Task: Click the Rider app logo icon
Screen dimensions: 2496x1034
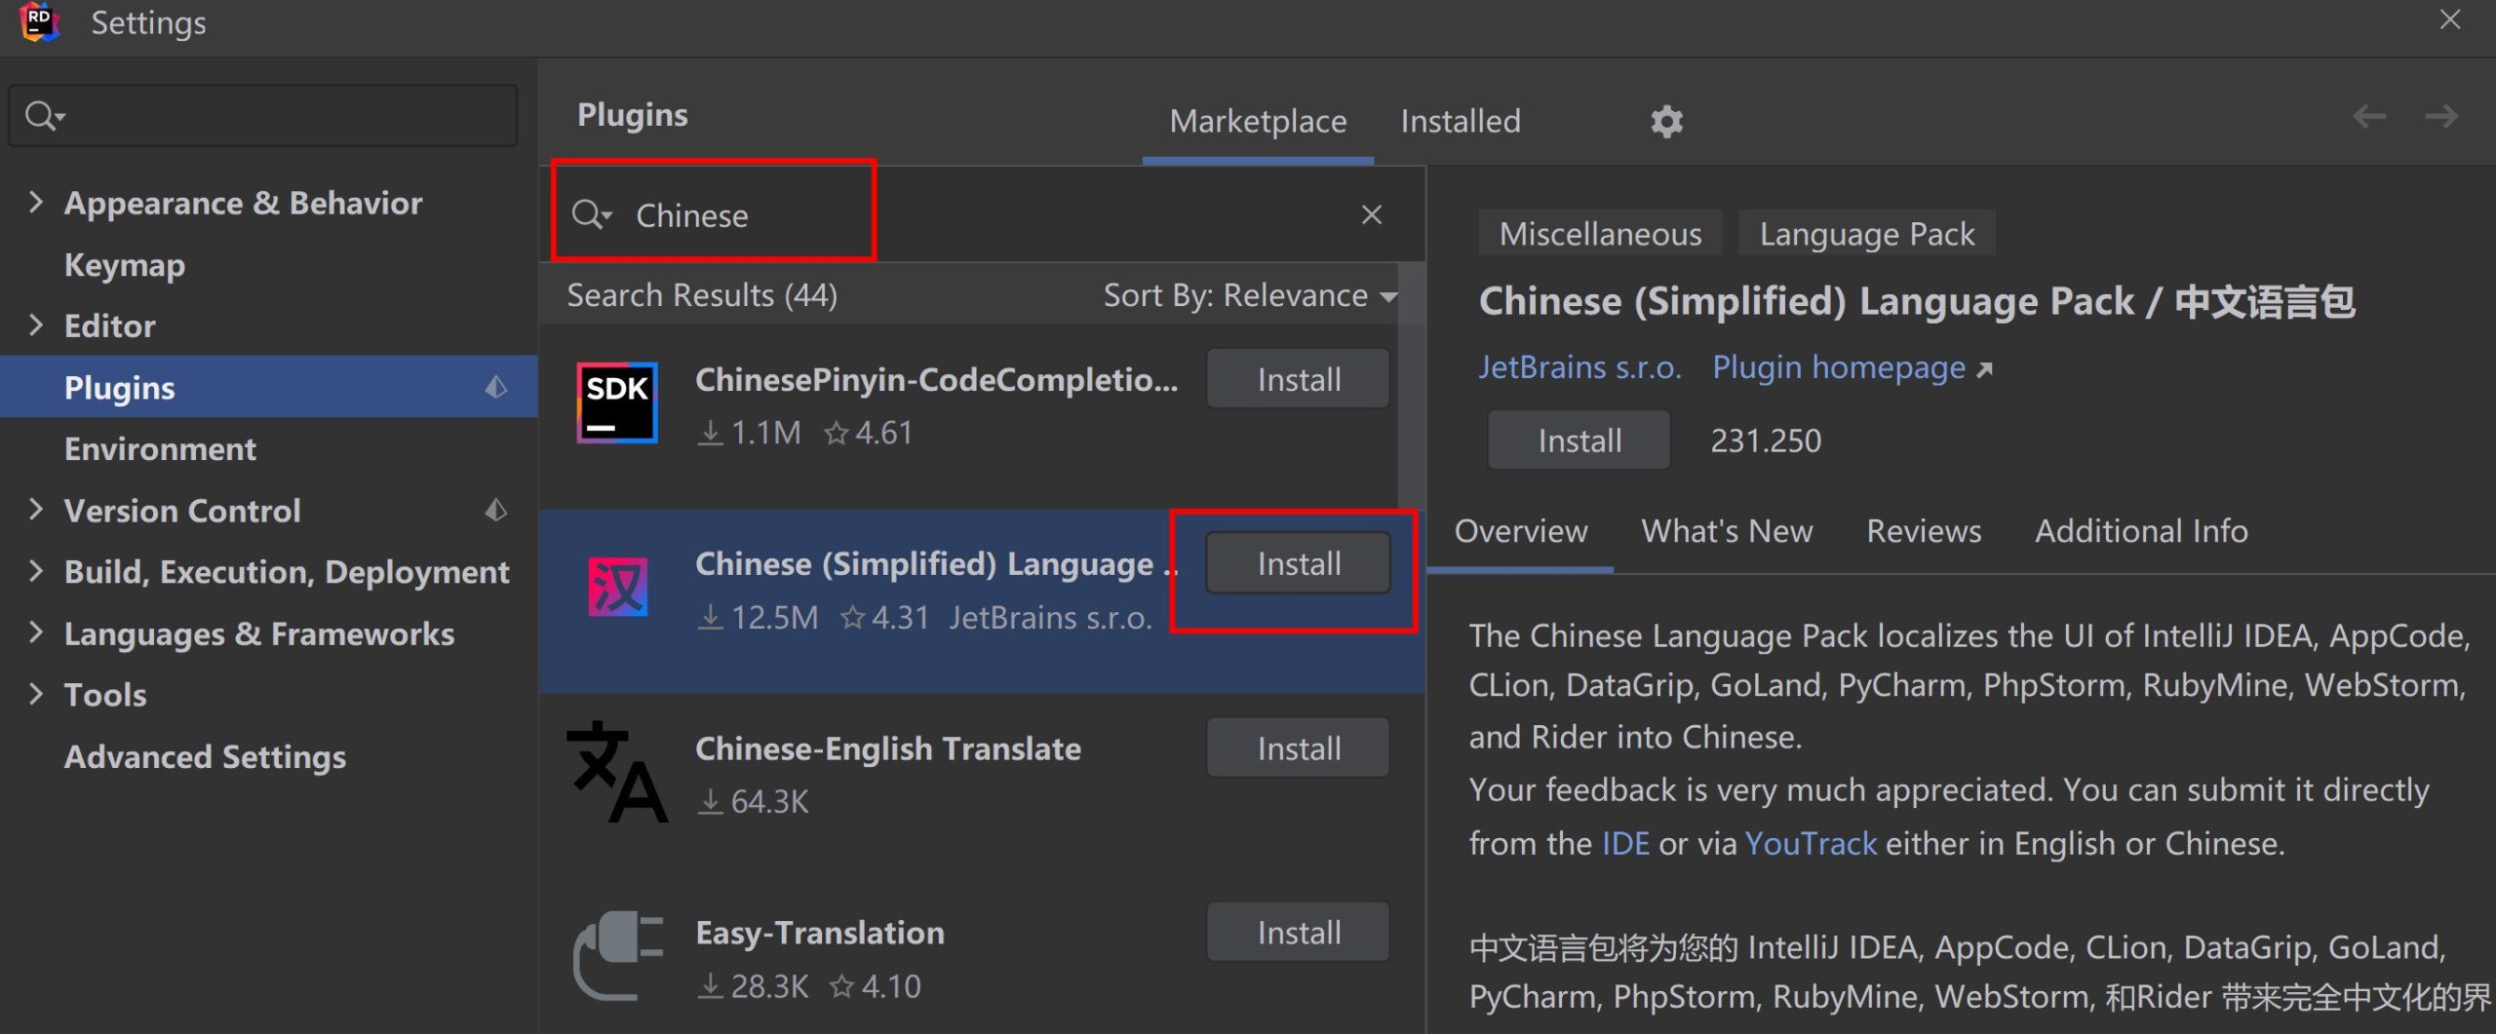Action: click(x=39, y=21)
